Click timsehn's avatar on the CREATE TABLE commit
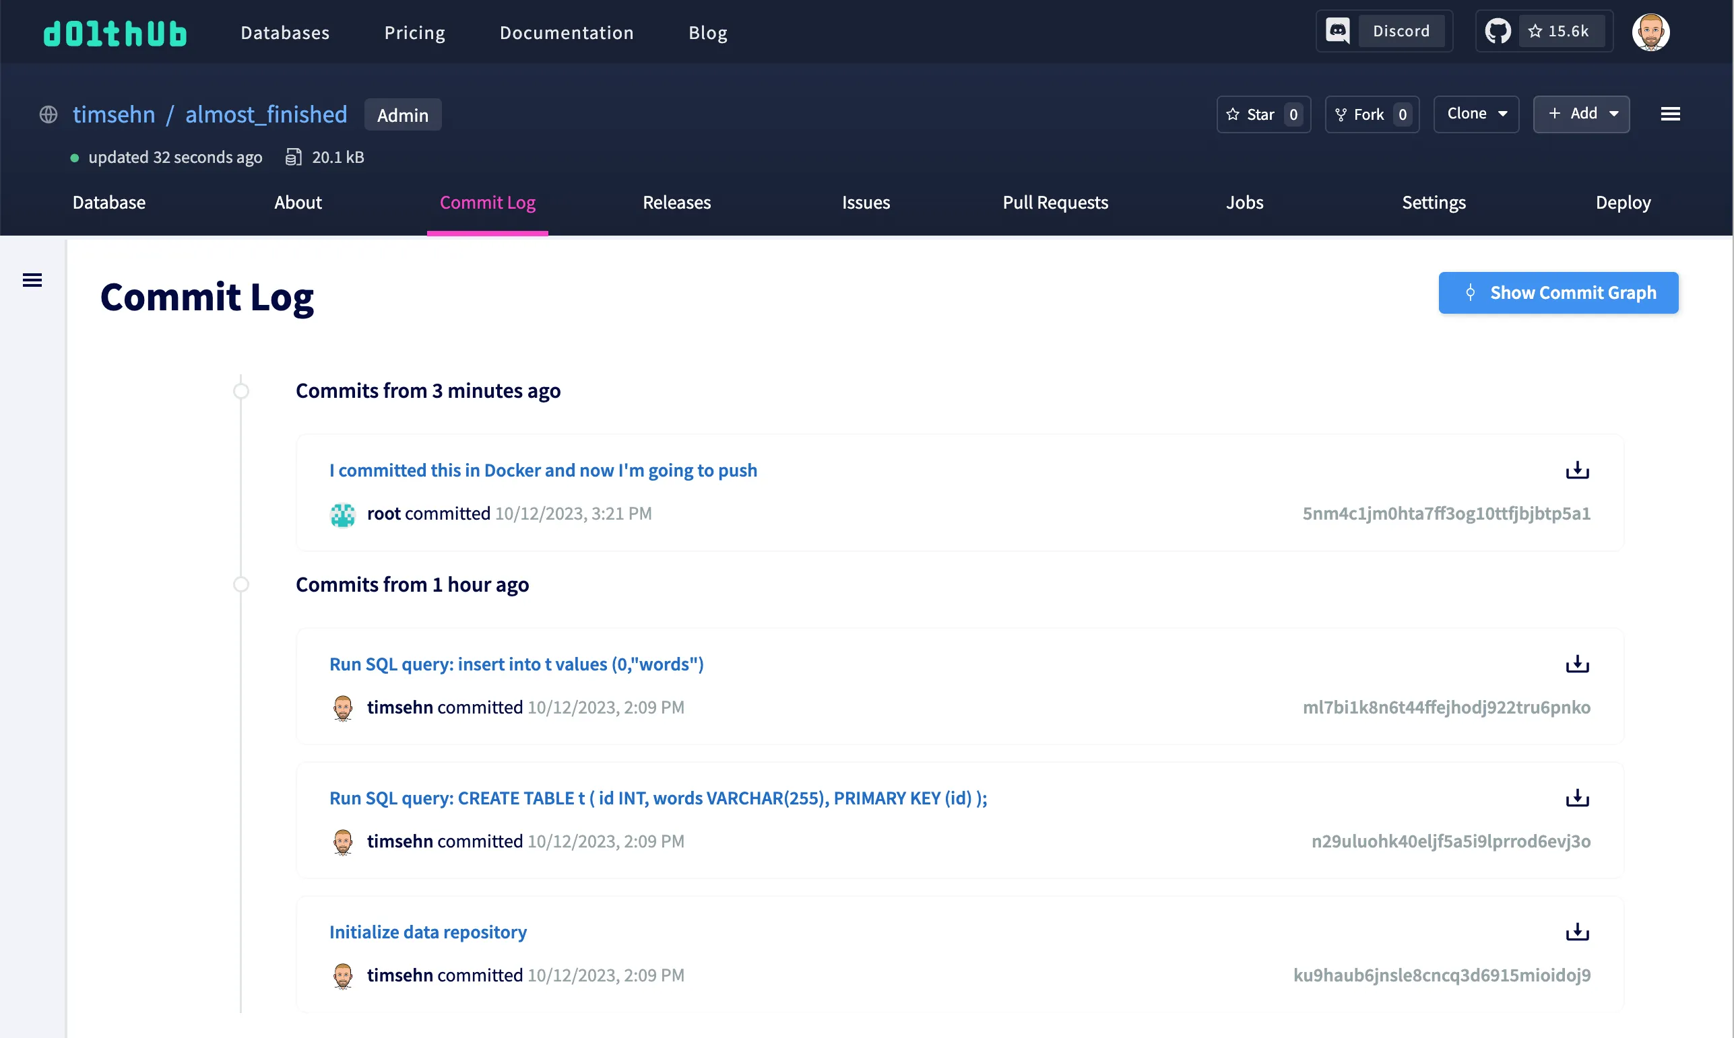The width and height of the screenshot is (1734, 1038). pos(343,842)
